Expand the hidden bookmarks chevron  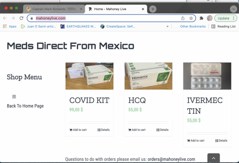167,26
